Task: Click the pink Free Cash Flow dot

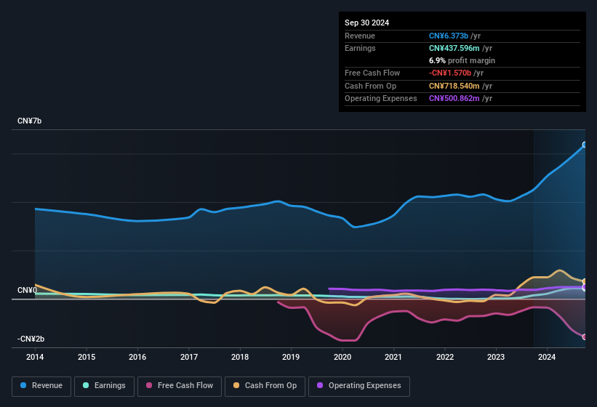Action: point(150,386)
